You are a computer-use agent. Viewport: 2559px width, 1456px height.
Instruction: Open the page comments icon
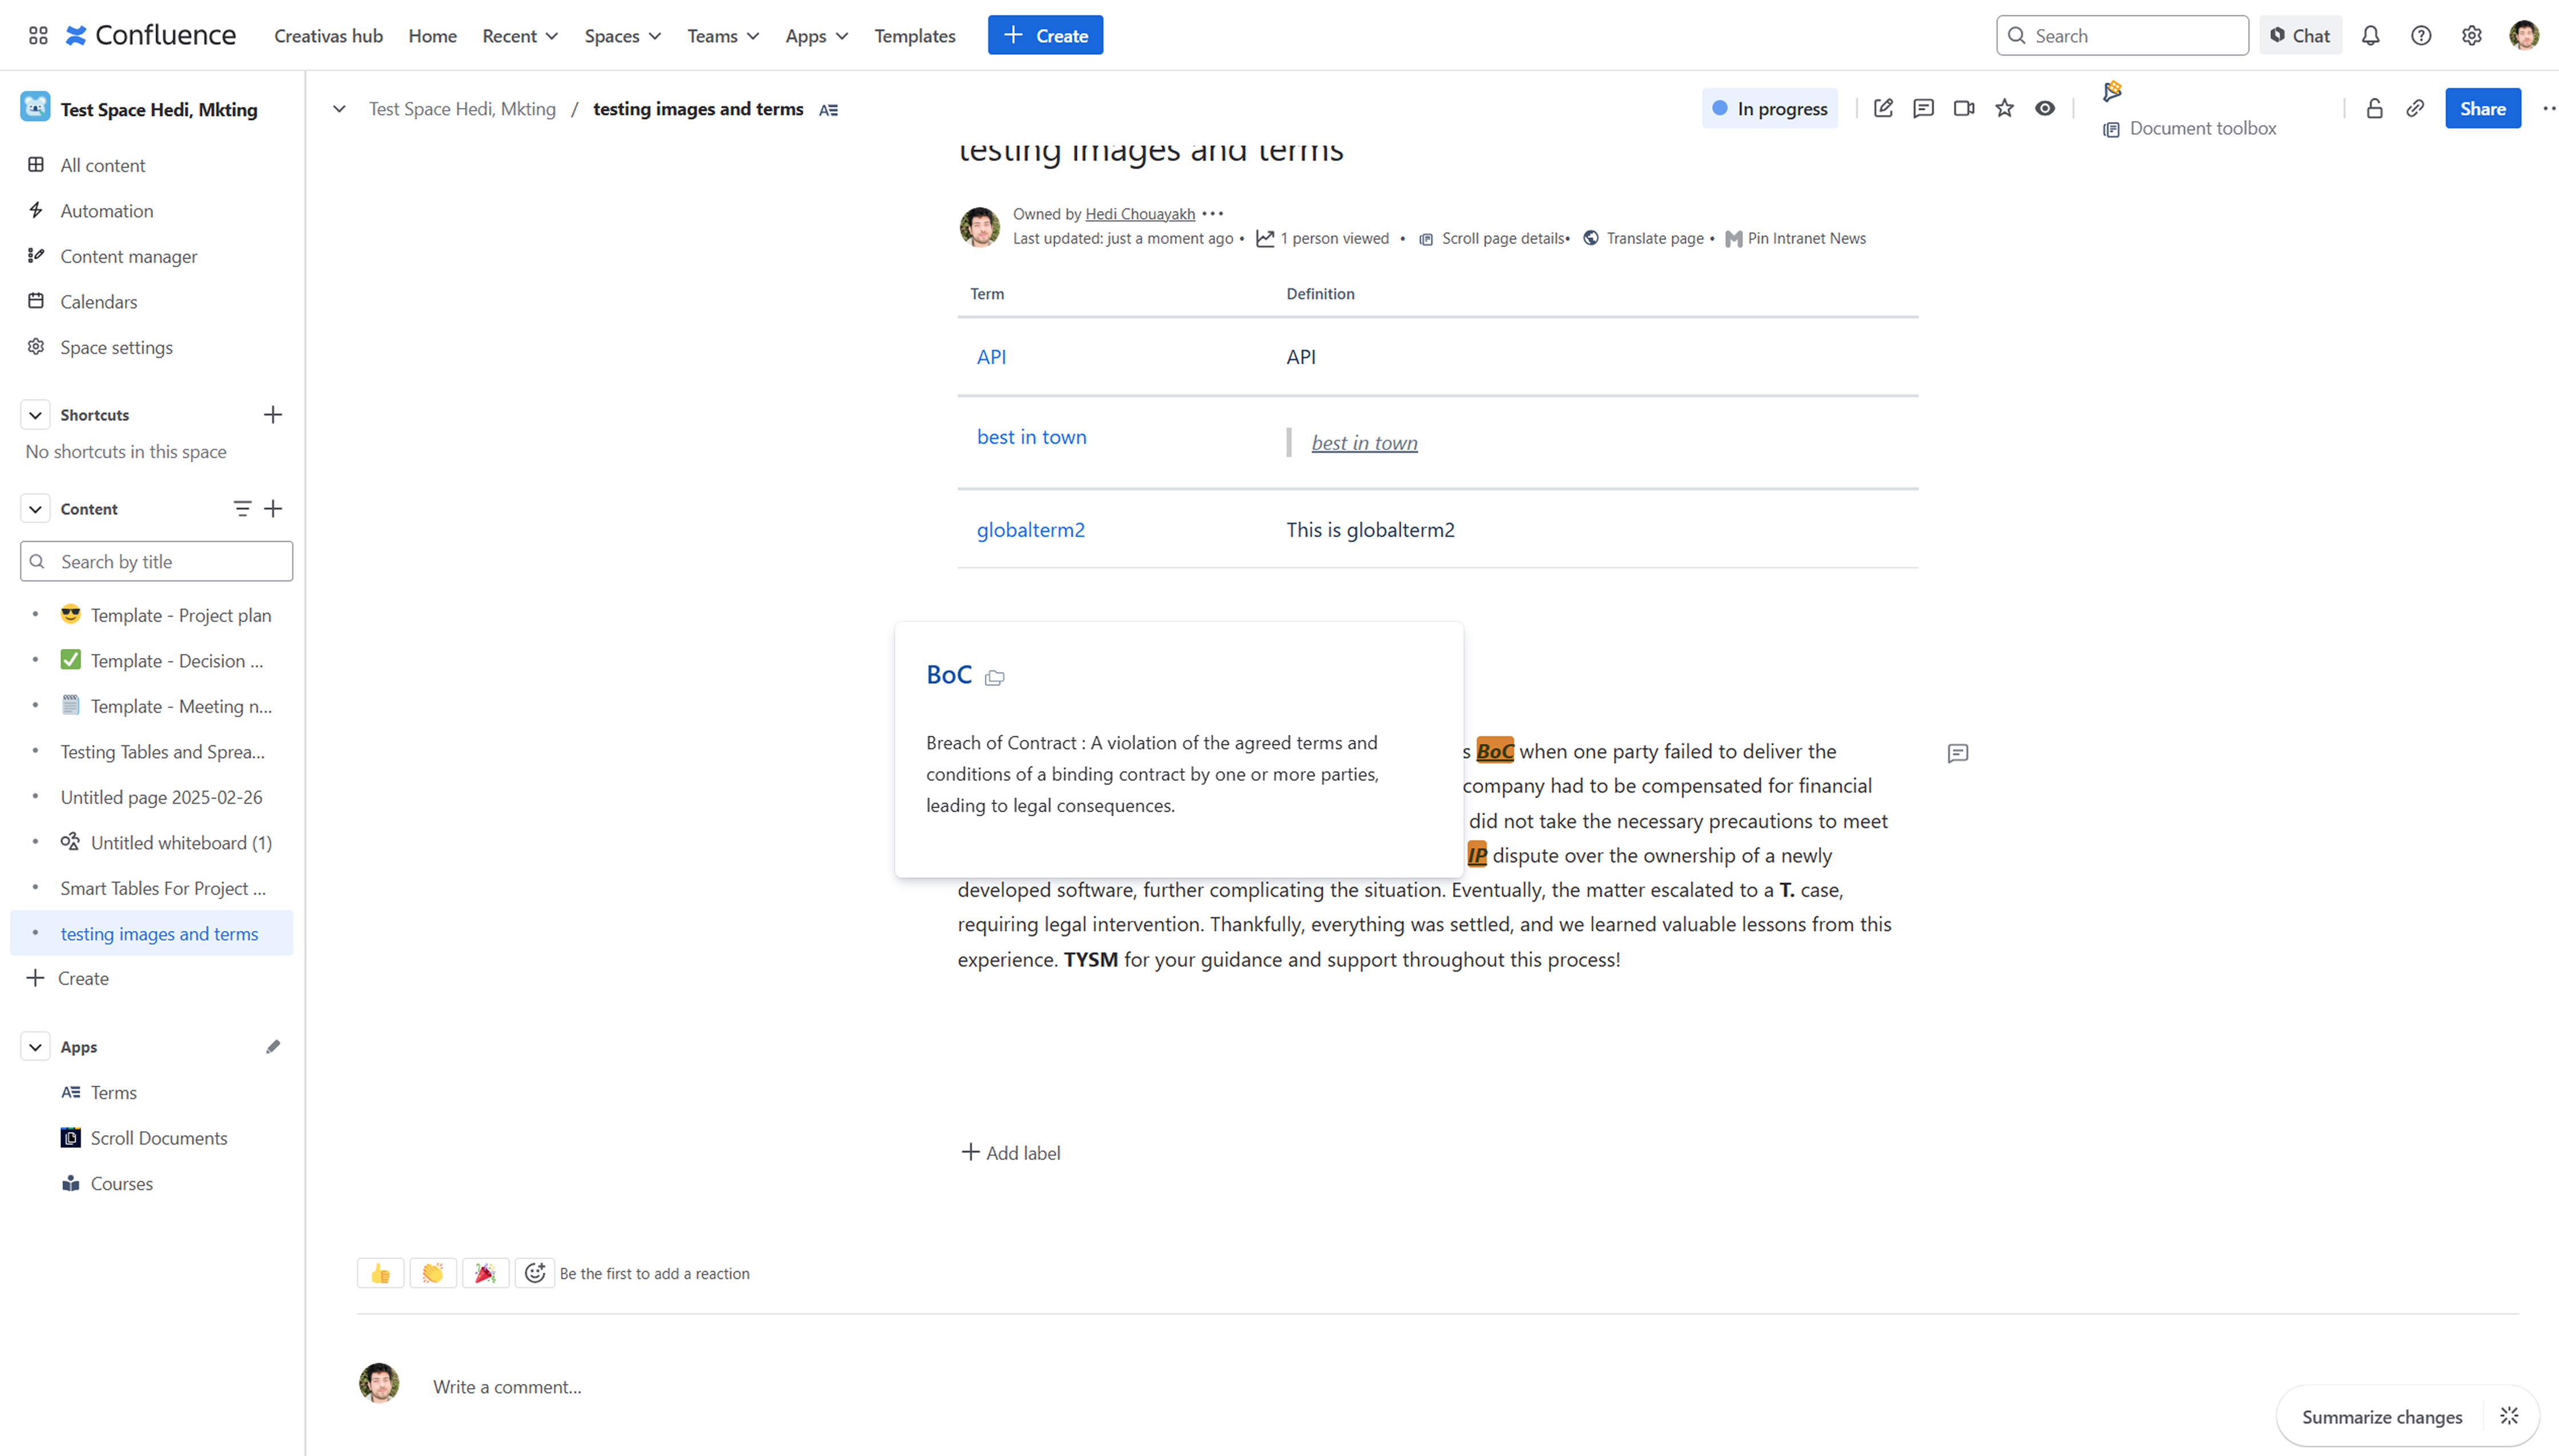pos(1923,108)
